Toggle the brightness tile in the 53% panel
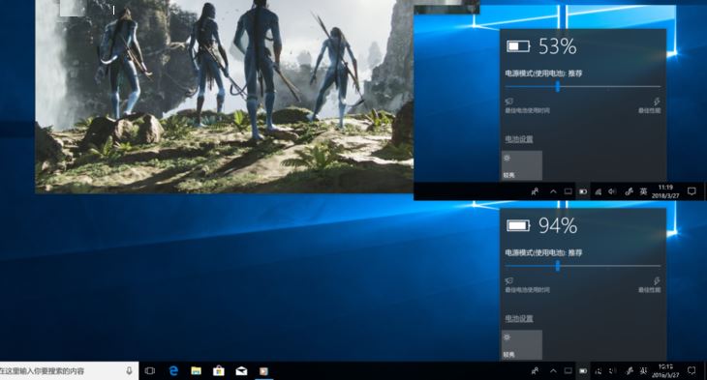Screen dimensions: 707x380 522,165
